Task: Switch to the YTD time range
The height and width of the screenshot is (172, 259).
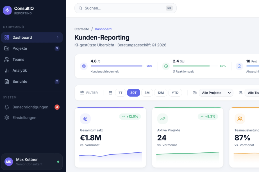Action: click(175, 93)
